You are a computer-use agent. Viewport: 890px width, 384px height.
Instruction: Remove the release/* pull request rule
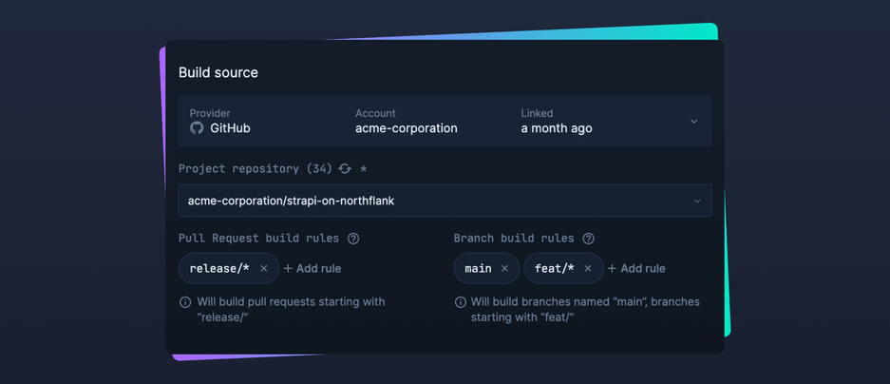(x=264, y=268)
